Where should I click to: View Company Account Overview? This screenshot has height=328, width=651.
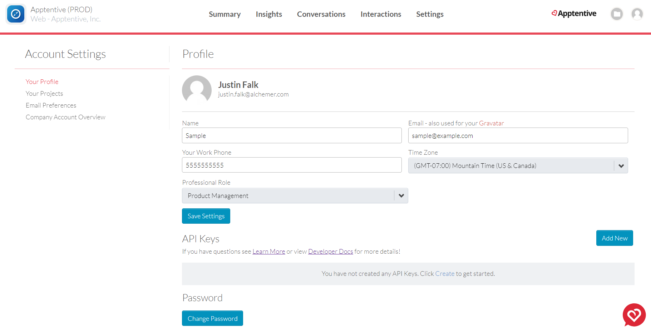[65, 117]
